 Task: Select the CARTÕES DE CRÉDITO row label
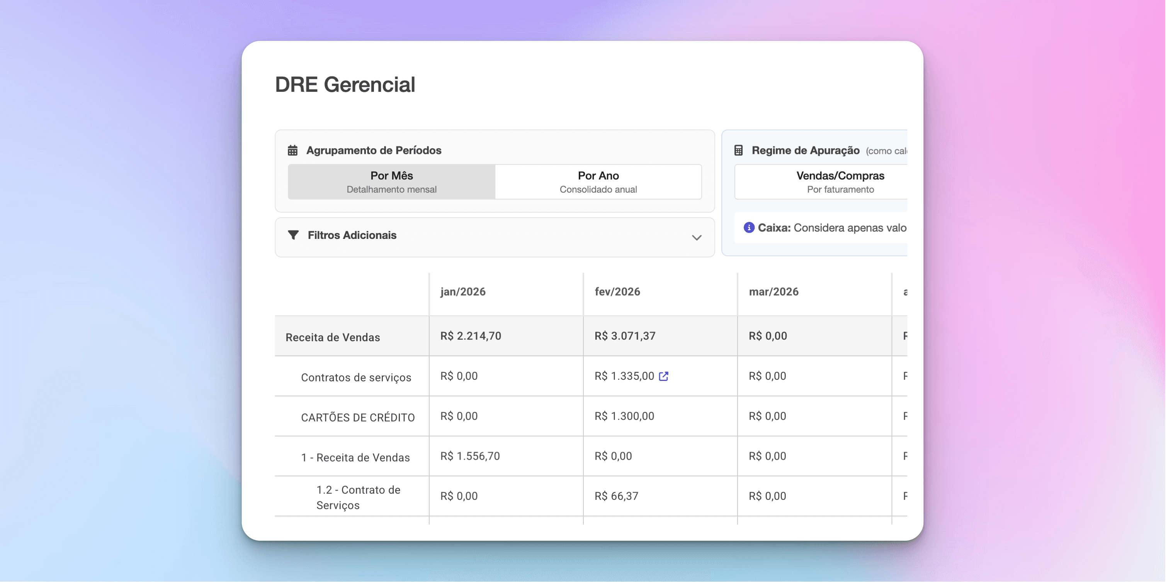[358, 417]
